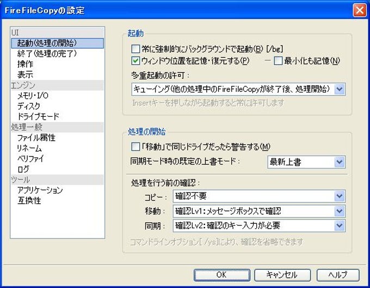Enable 「移動」で同じドライブだったら警告する checkbox
Screen dimensions: 370x288
[135, 147]
